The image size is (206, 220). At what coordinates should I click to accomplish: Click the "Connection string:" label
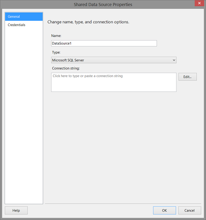(66, 69)
